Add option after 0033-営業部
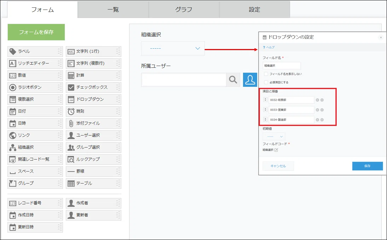Screen dimensions: 387x240 coord(317,110)
